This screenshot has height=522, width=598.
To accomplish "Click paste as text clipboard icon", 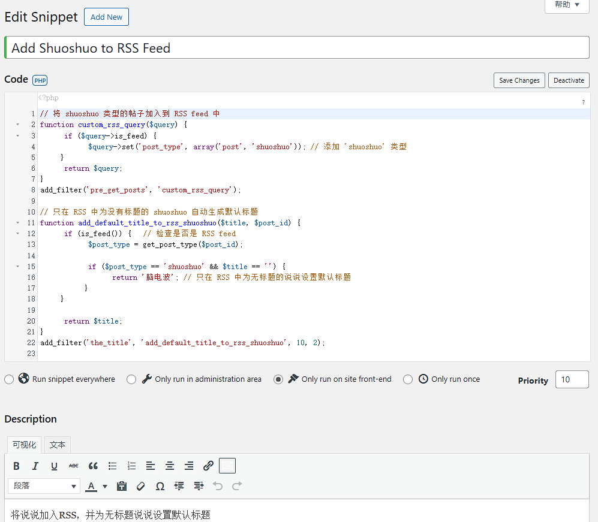I will point(122,486).
